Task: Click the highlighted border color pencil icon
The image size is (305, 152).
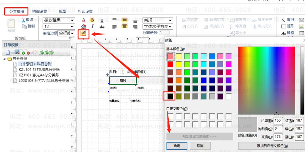Action: [x=83, y=34]
